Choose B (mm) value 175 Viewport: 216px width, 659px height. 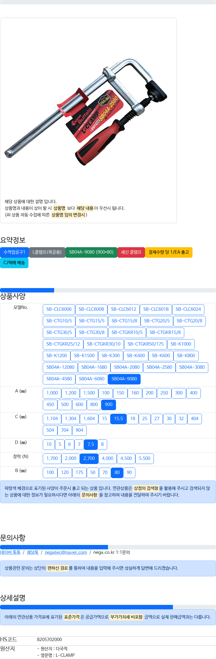coord(79,473)
